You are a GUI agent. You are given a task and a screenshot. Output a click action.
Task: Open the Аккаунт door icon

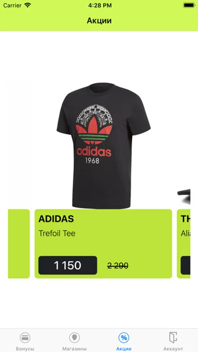(x=173, y=338)
